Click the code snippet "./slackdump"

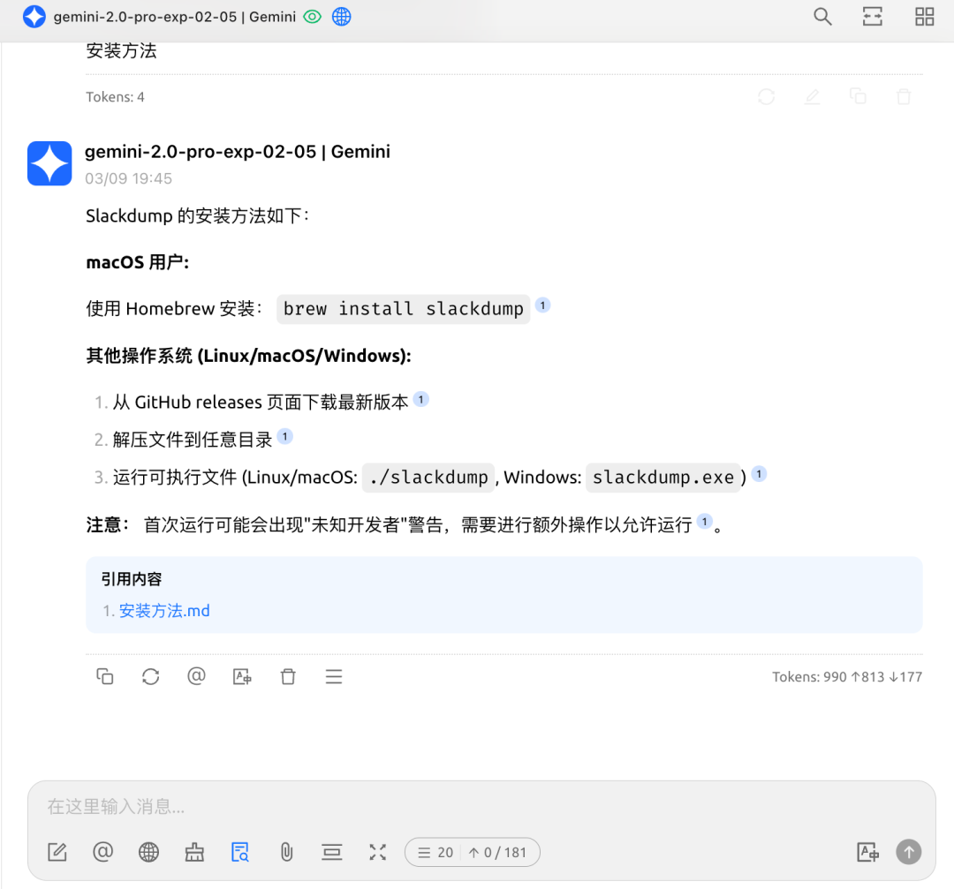click(x=428, y=478)
